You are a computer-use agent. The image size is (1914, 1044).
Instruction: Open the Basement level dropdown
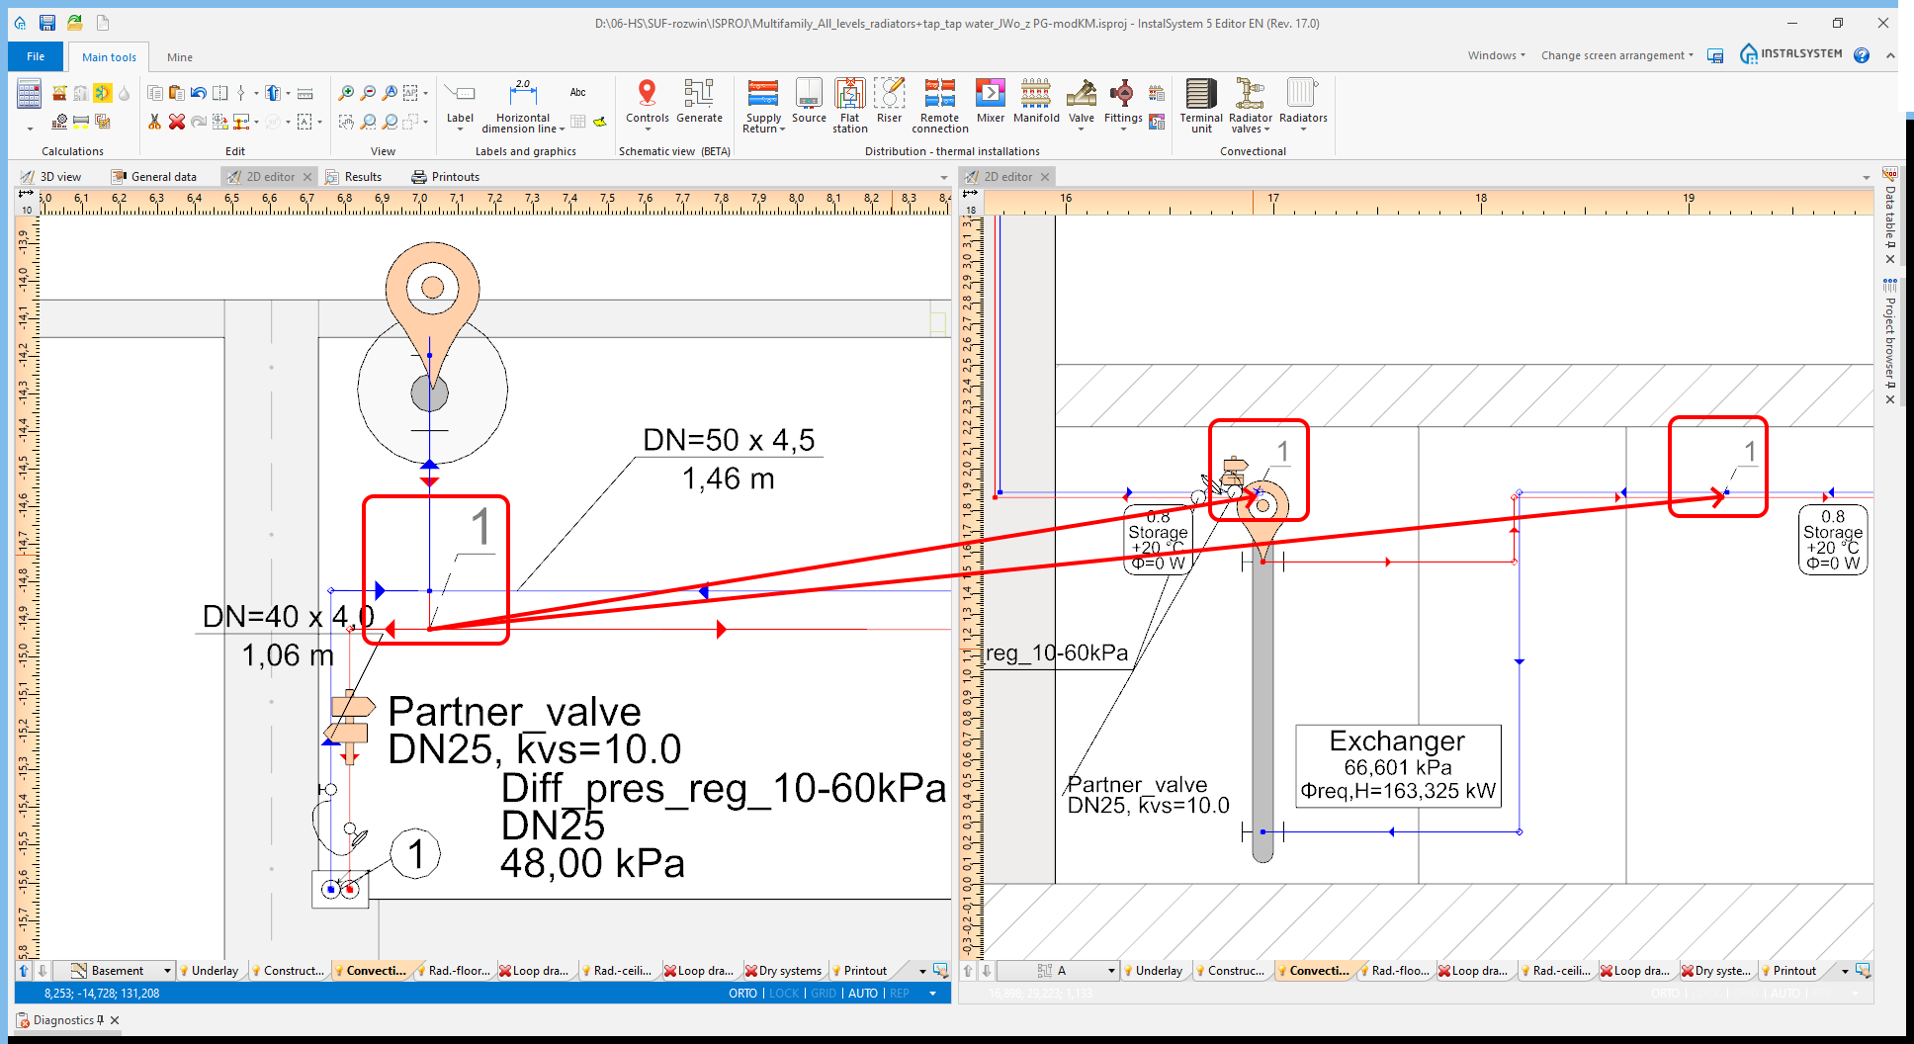click(167, 971)
